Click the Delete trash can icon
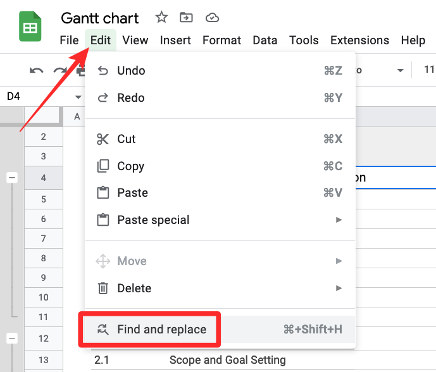 click(103, 288)
